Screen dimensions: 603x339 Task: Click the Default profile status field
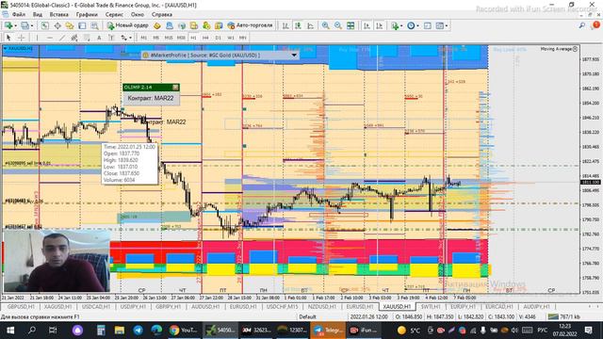(307, 316)
